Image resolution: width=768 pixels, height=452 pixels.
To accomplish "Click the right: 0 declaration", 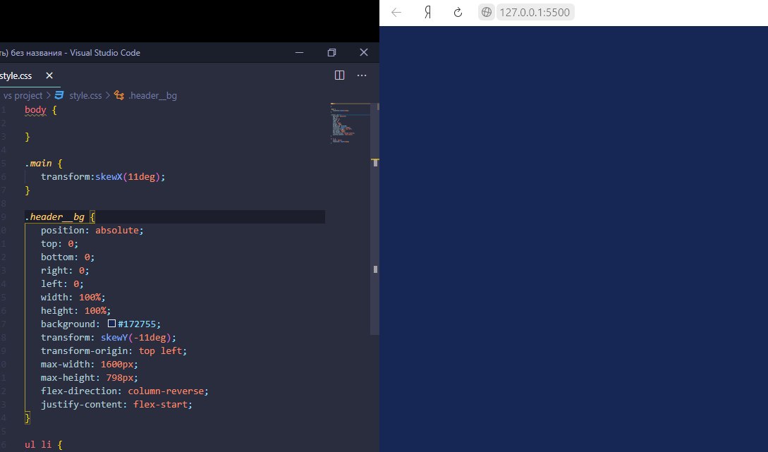I will (65, 270).
